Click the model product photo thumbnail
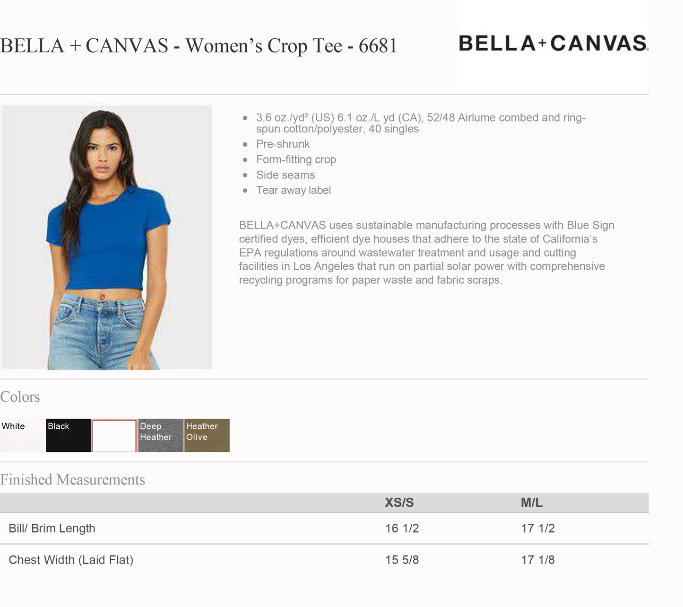Image resolution: width=683 pixels, height=607 pixels. coord(107,237)
